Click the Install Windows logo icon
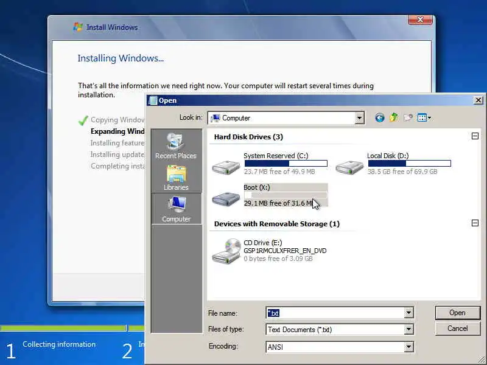Screen dimensions: 487x365 tap(78, 27)
